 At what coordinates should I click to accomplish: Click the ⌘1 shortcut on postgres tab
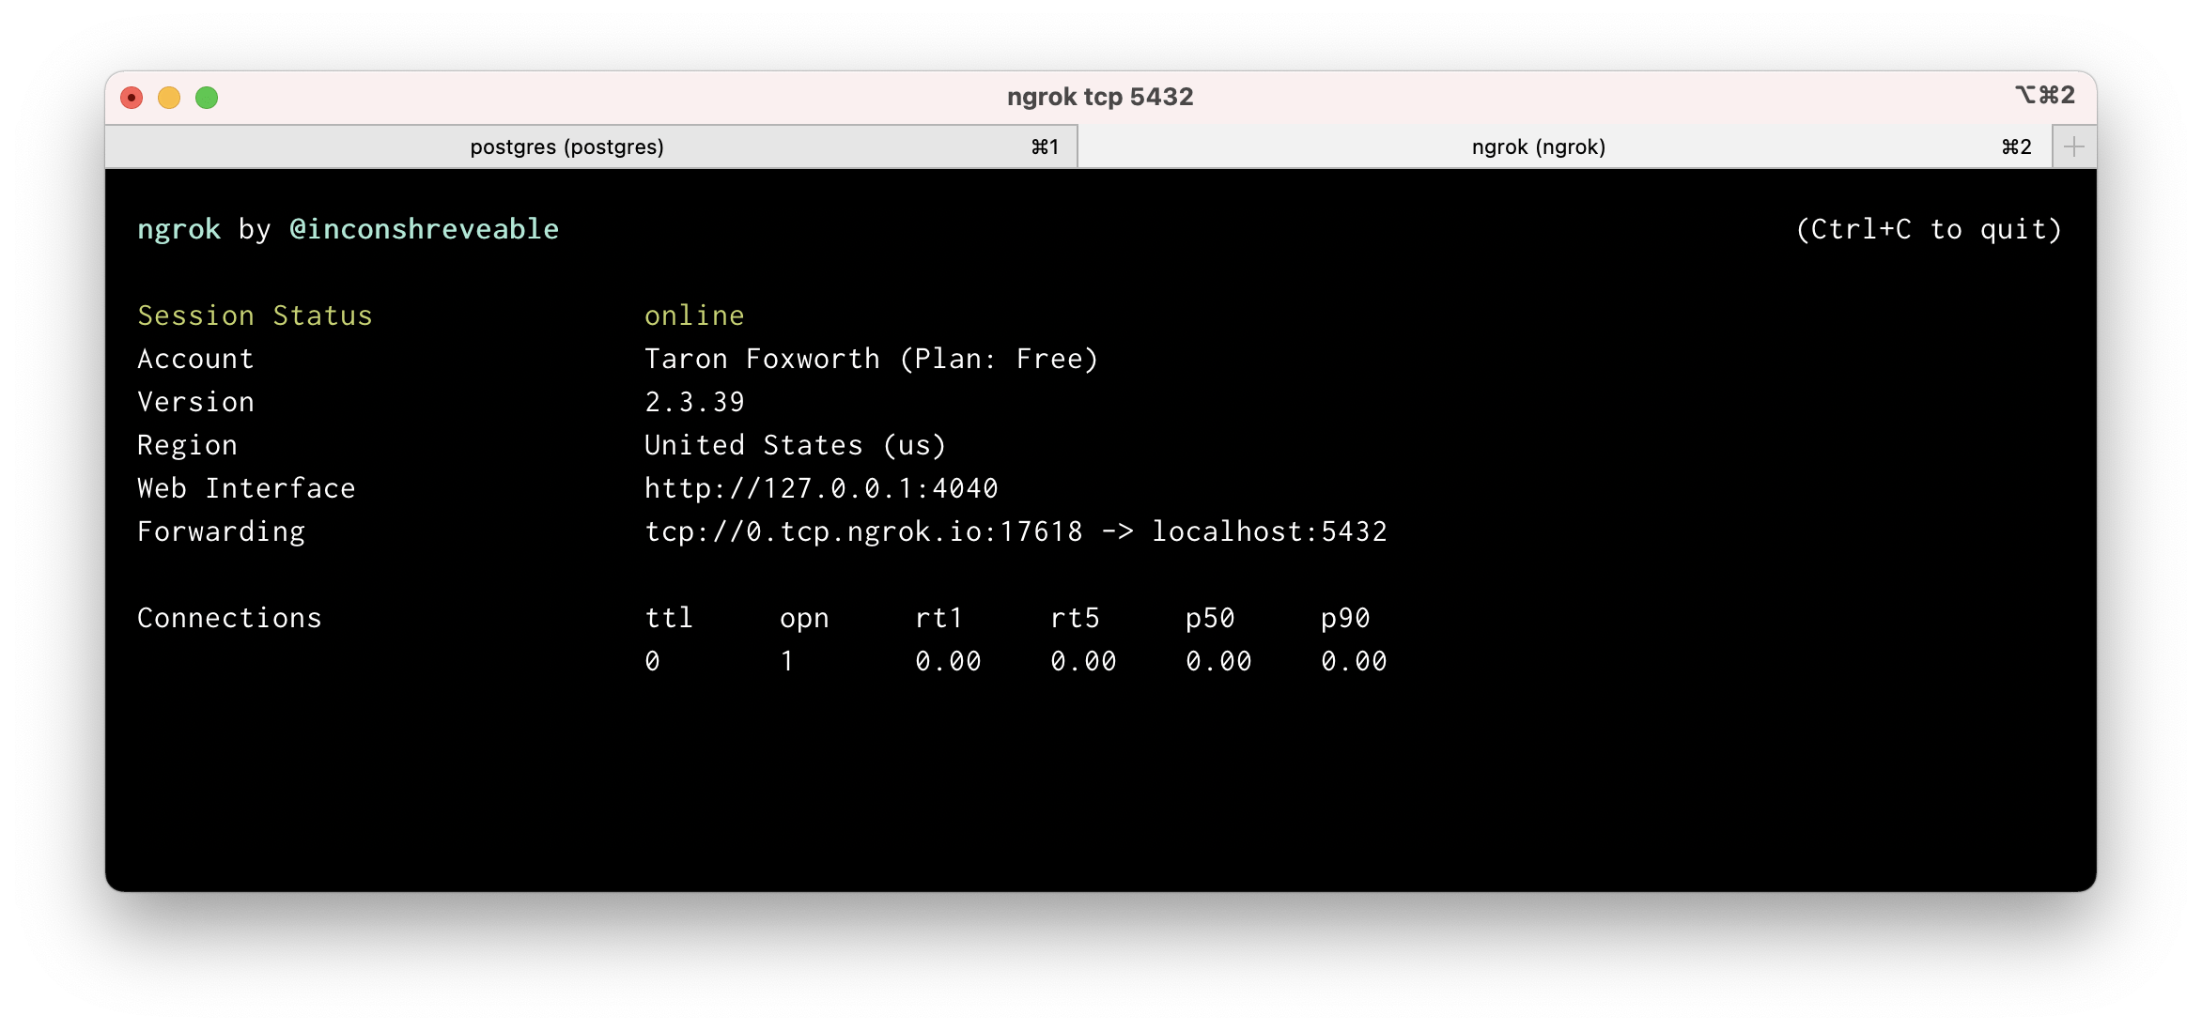(x=1045, y=146)
